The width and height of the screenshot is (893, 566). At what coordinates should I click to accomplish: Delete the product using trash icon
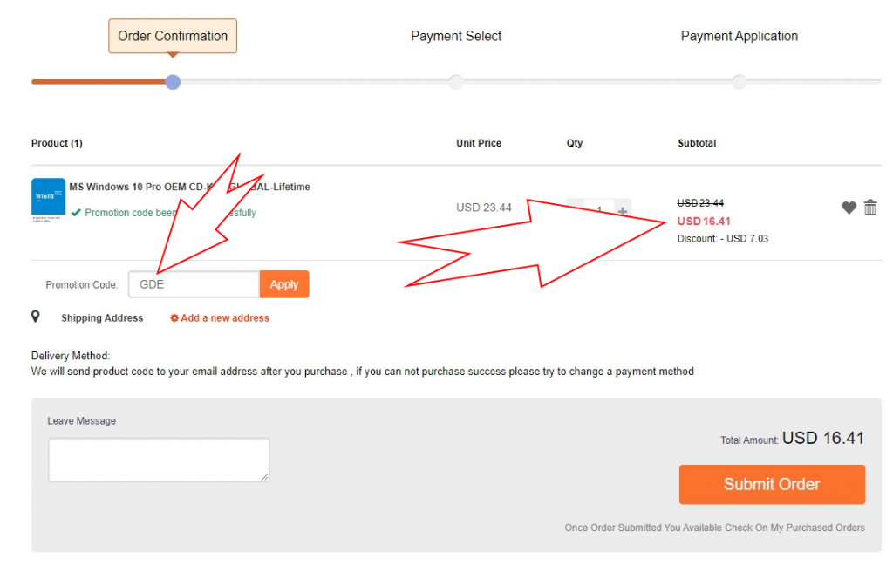point(870,208)
